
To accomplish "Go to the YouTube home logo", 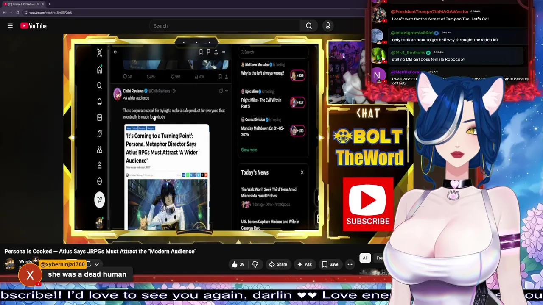I will 33,26.
